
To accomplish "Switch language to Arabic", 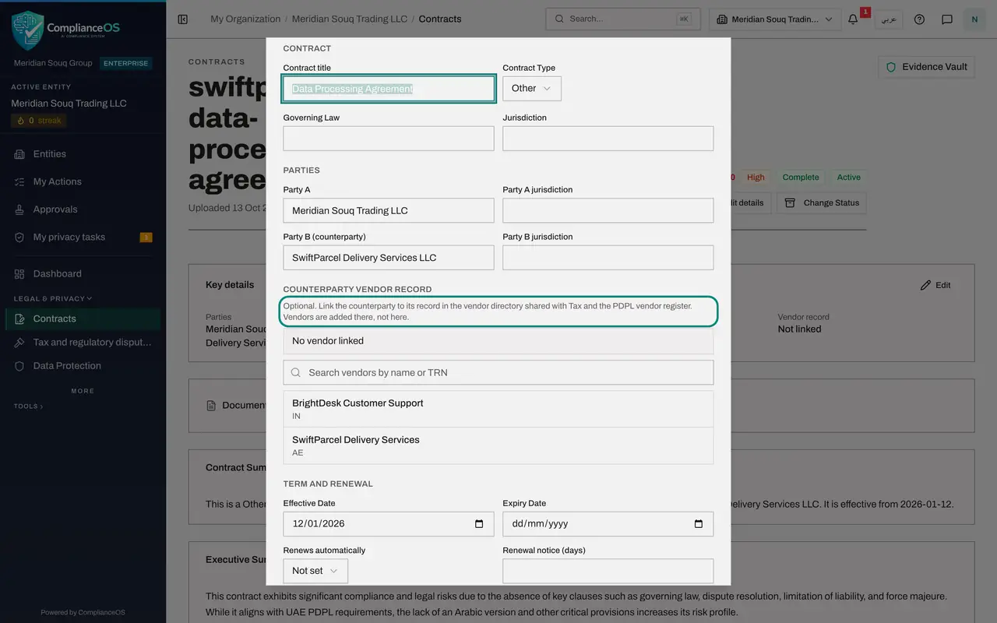I will pyautogui.click(x=888, y=19).
